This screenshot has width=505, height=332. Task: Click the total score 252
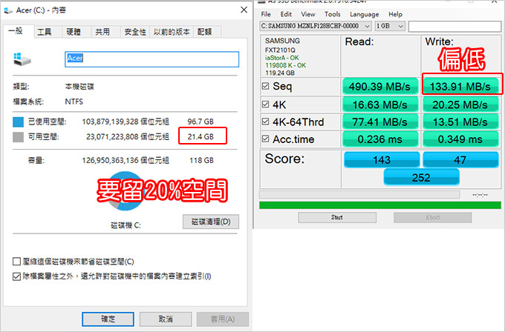pos(421,177)
